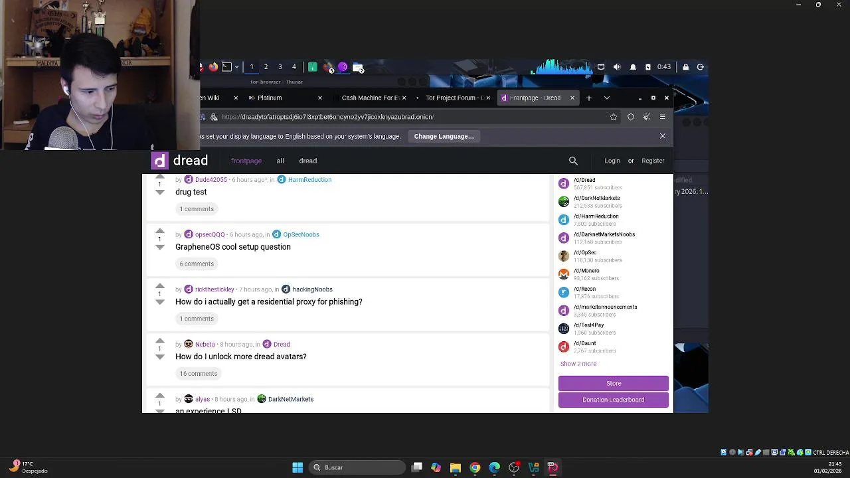Upvote the residential proxy for phishing post
The height and width of the screenshot is (478, 850).
tap(159, 286)
